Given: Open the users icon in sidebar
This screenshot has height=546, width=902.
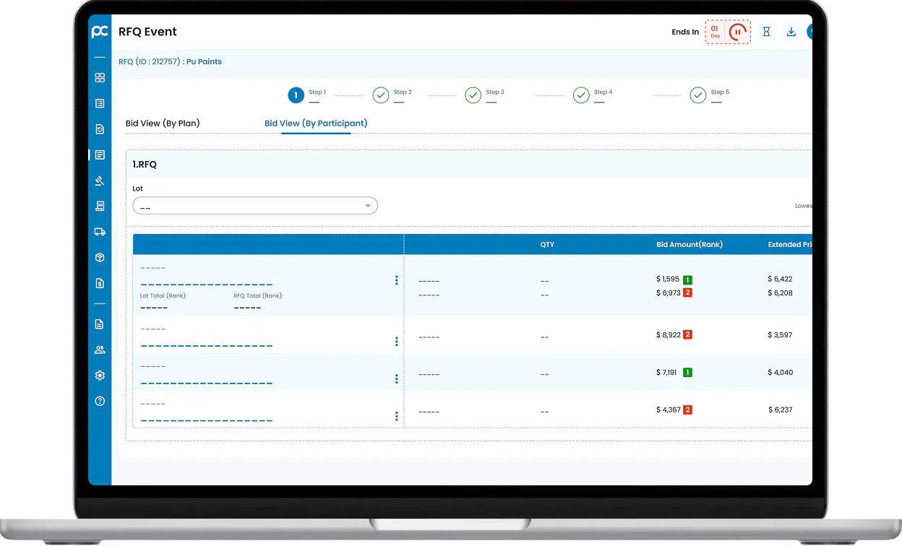Looking at the screenshot, I should tap(100, 350).
